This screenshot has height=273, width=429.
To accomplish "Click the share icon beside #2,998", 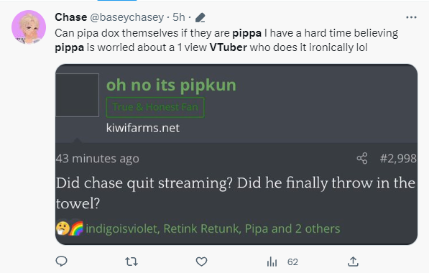I will tap(362, 158).
